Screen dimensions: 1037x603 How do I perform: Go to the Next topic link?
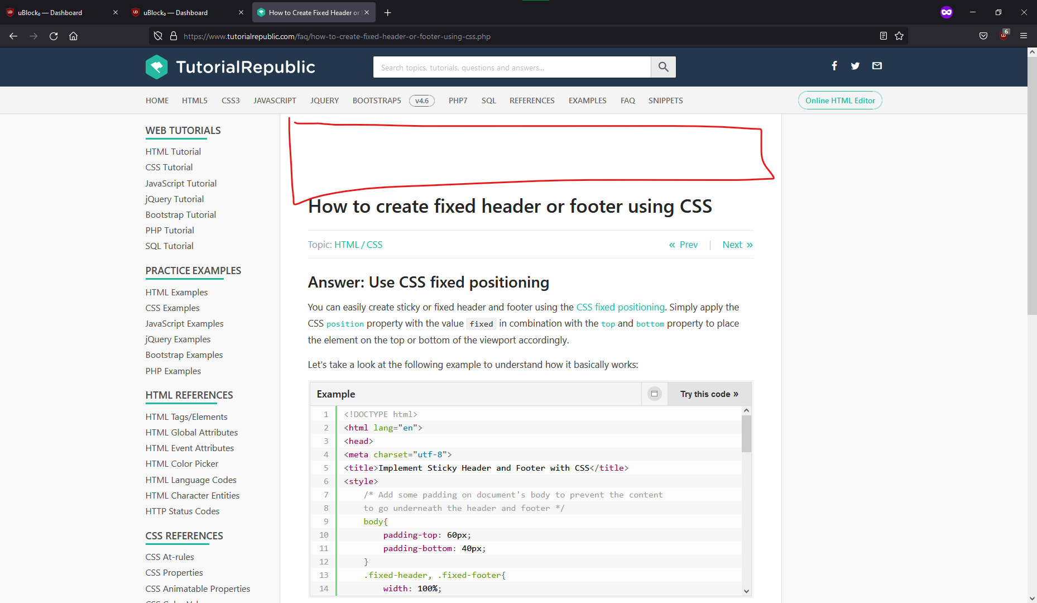click(x=738, y=245)
